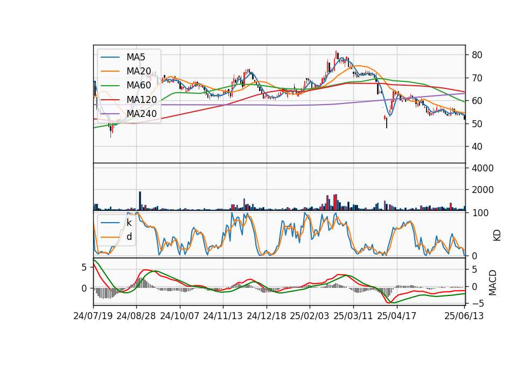
Task: Click the purple MA240 legend line sample
Action: 110,114
